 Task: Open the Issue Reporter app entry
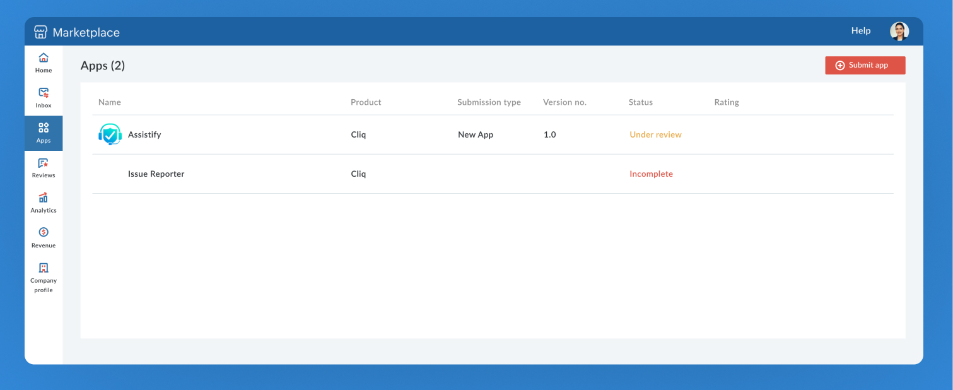click(156, 174)
